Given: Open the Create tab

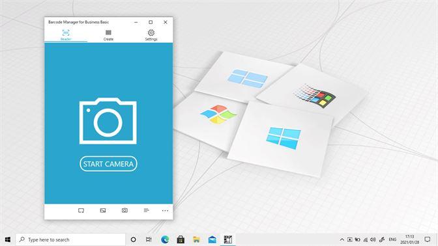Looking at the screenshot, I should pos(108,35).
